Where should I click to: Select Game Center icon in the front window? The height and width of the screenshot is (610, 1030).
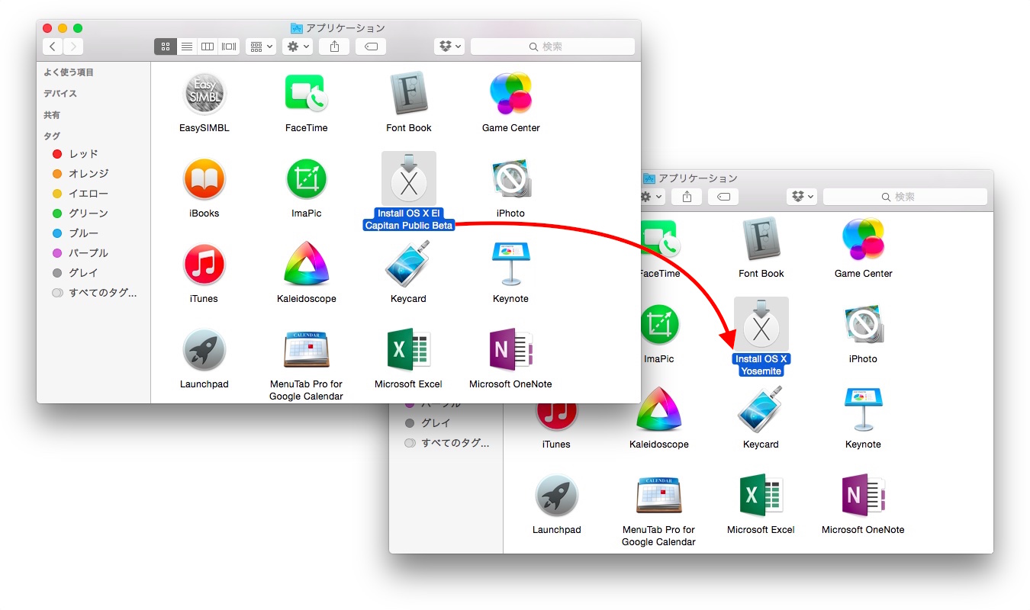(x=510, y=94)
